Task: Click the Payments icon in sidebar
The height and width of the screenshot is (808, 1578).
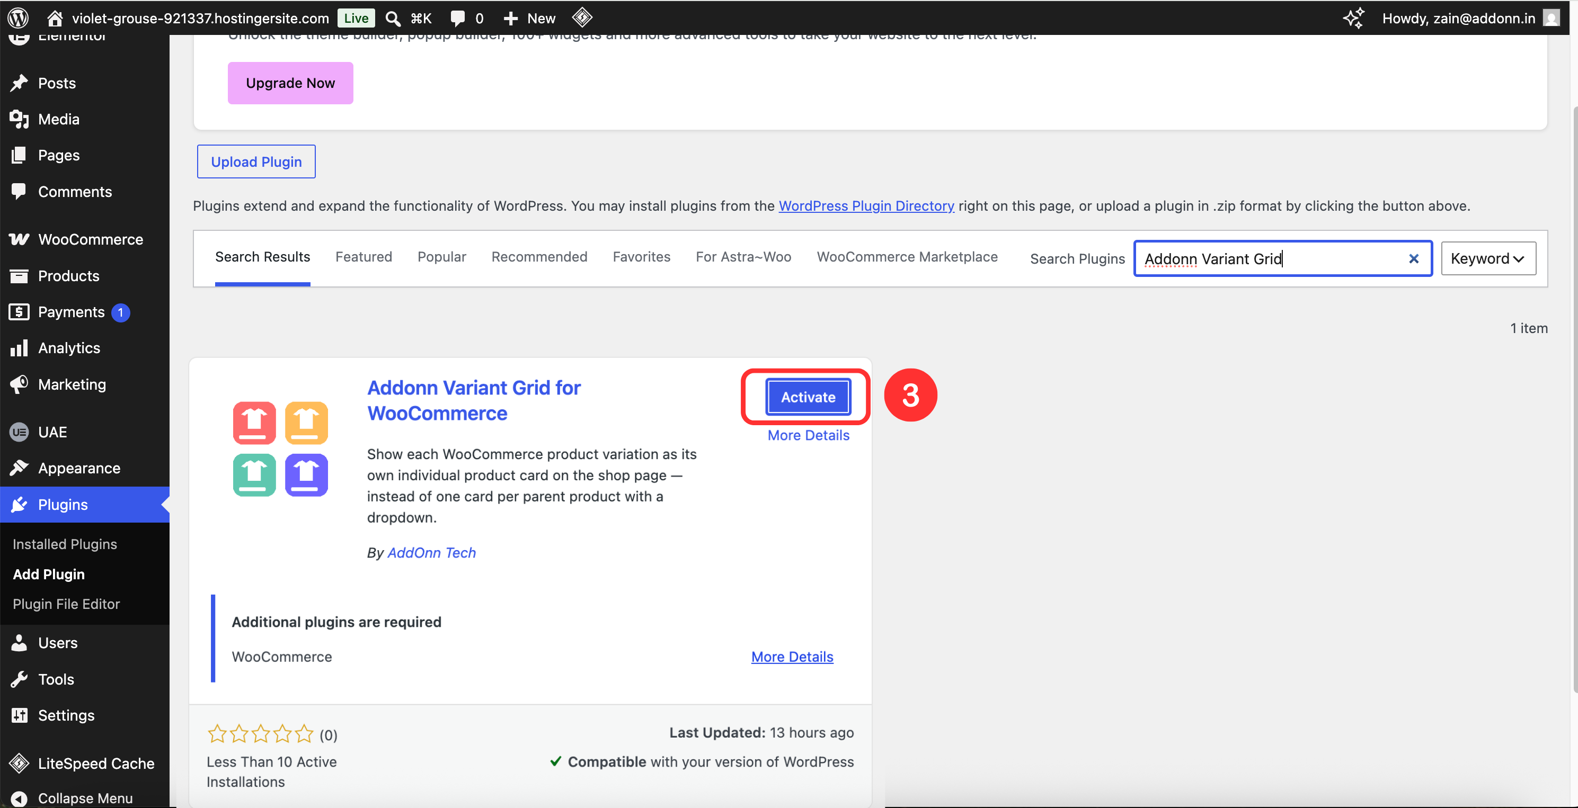Action: 19,311
